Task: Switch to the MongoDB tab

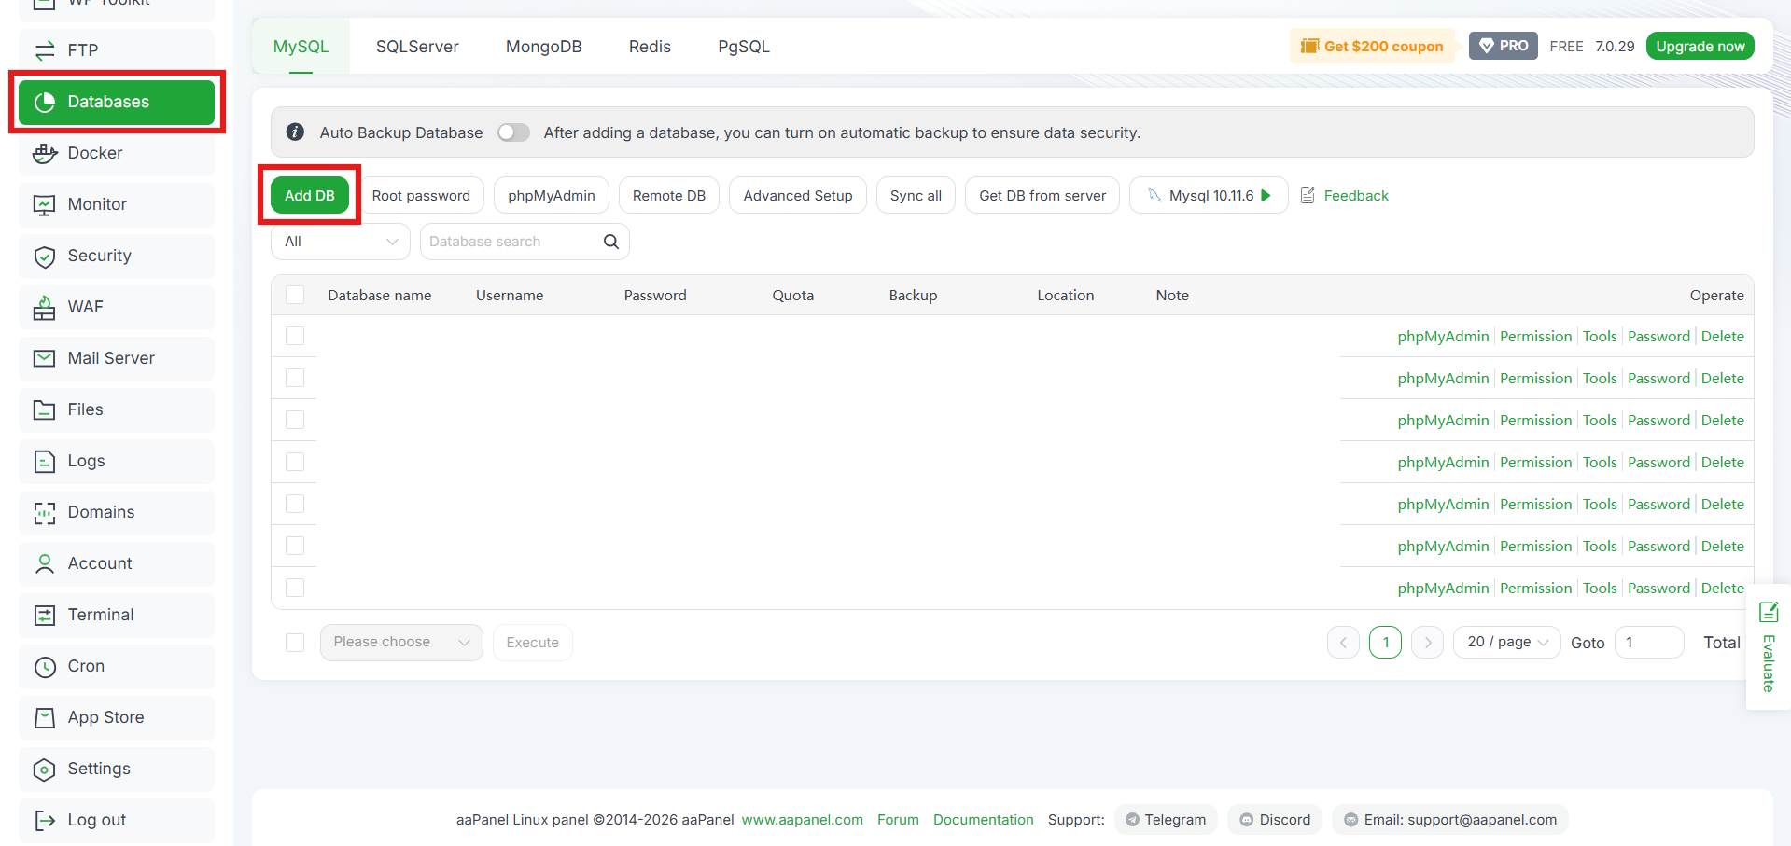Action: pyautogui.click(x=543, y=47)
